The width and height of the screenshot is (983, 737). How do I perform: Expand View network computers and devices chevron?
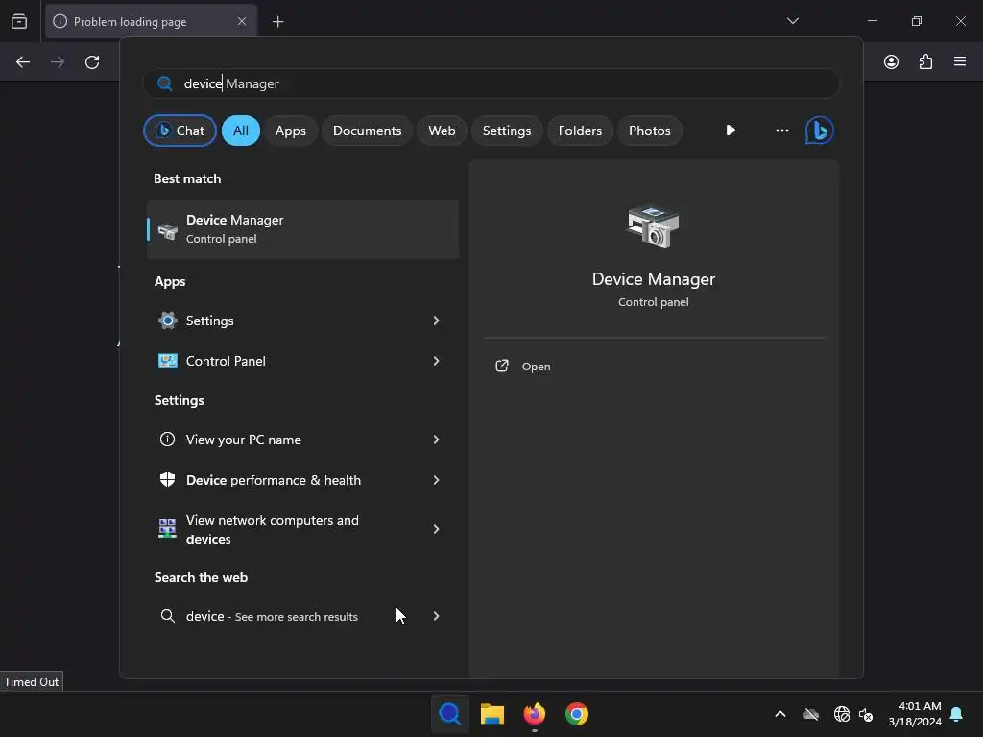tap(437, 529)
